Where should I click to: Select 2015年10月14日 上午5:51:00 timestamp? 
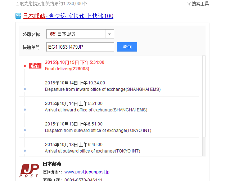tap(74, 103)
